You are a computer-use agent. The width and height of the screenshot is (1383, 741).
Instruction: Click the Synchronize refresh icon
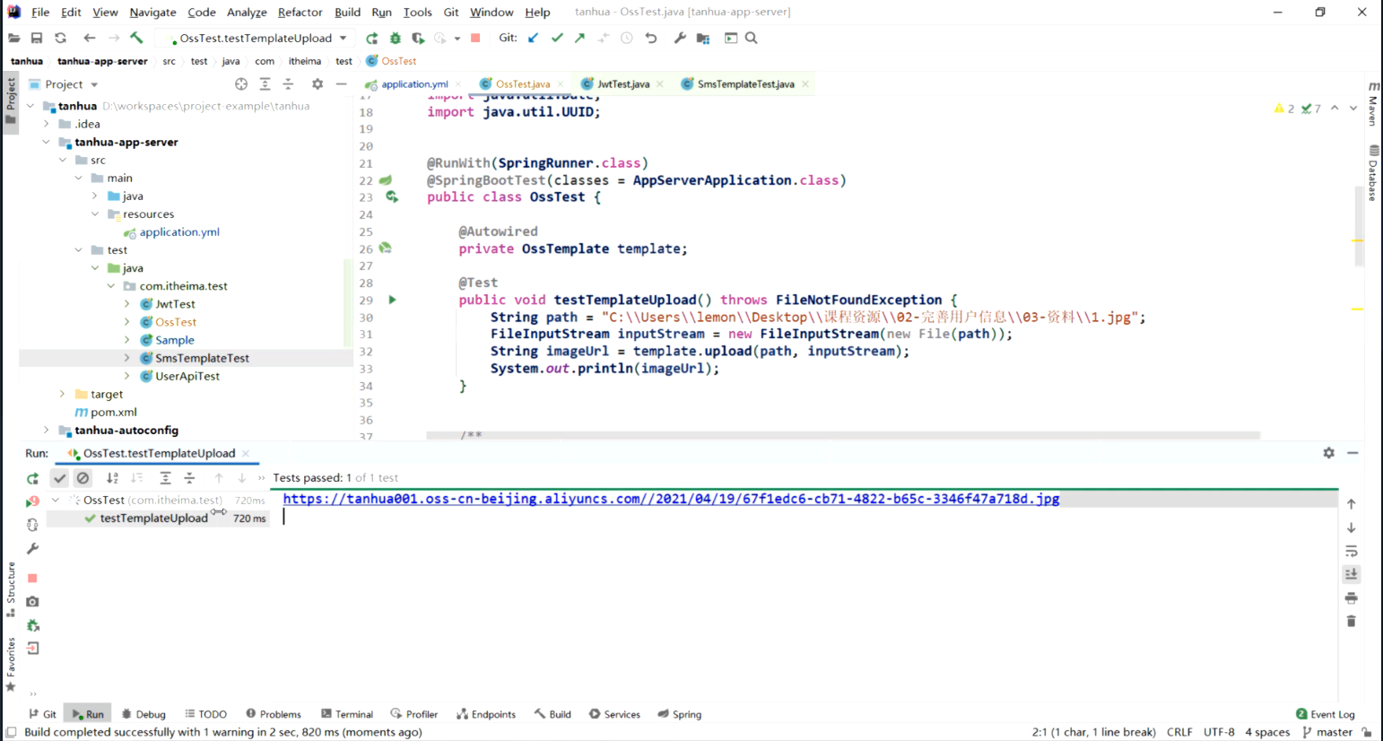click(x=60, y=38)
